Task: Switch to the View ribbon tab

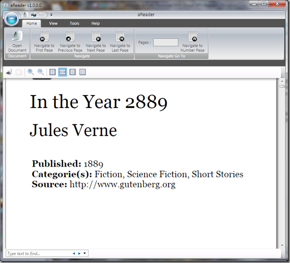Action: [x=53, y=23]
